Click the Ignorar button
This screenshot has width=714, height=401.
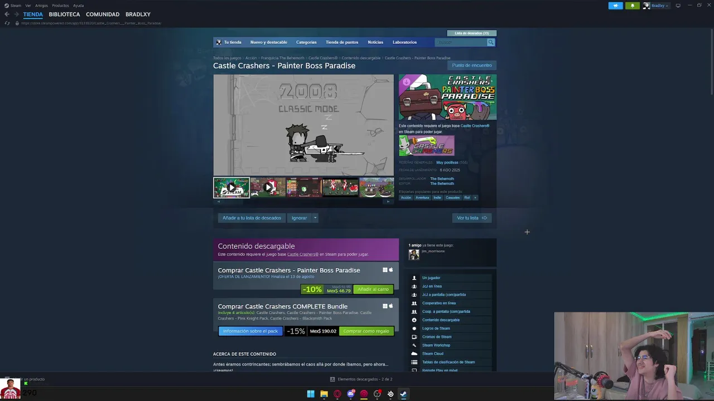tap(299, 218)
